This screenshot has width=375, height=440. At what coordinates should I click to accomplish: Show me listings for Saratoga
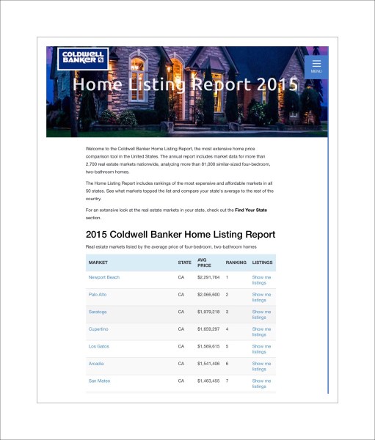[x=261, y=315]
